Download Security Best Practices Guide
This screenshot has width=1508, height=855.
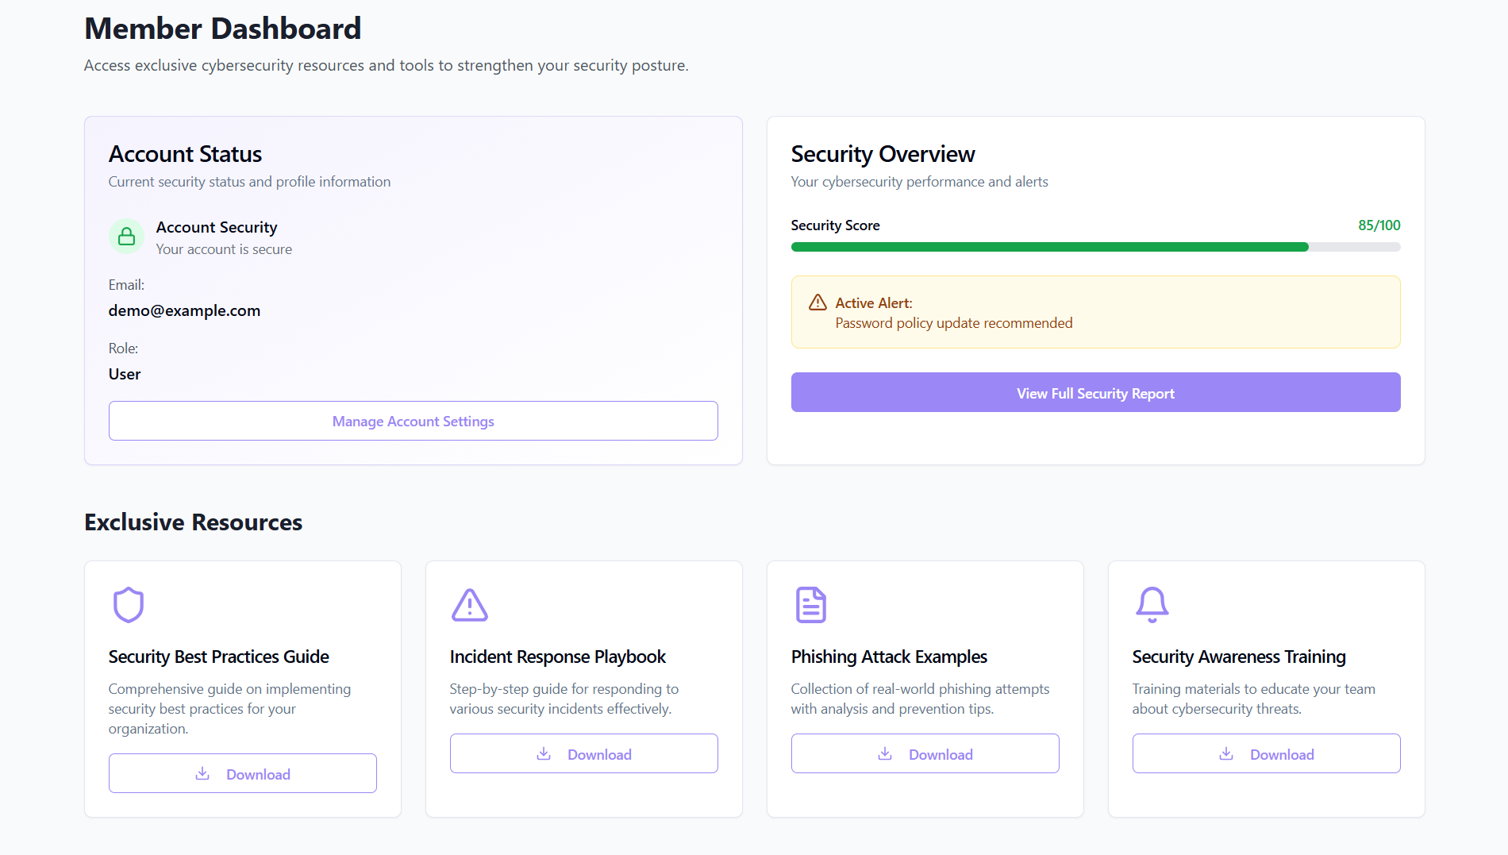pyautogui.click(x=243, y=773)
